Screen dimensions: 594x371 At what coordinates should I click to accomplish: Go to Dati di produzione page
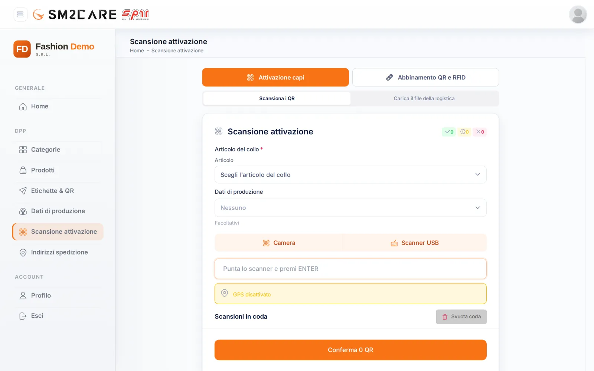(58, 211)
